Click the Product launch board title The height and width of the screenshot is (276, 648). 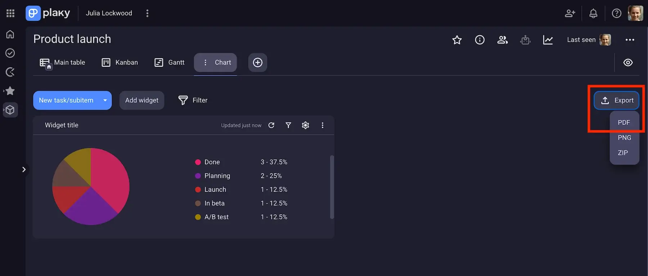pyautogui.click(x=72, y=39)
